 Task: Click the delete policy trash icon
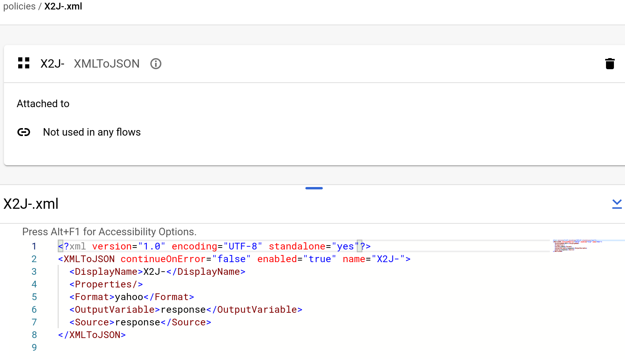pyautogui.click(x=610, y=64)
